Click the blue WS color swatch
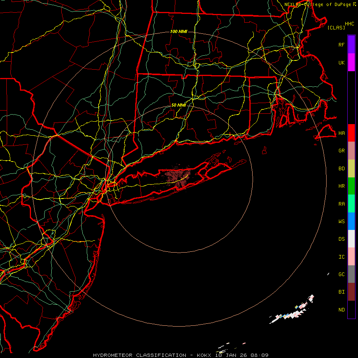 [351, 221]
